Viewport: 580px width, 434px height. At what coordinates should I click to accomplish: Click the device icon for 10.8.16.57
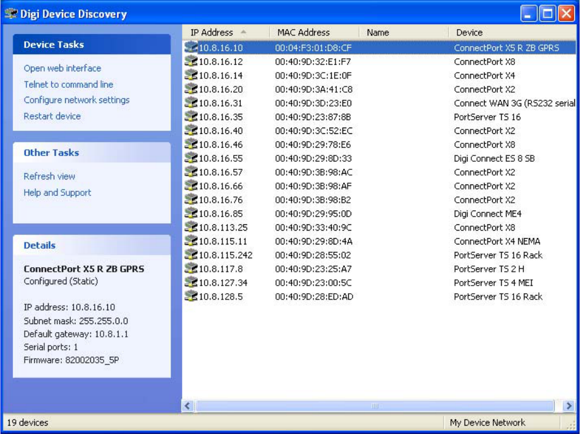click(191, 172)
